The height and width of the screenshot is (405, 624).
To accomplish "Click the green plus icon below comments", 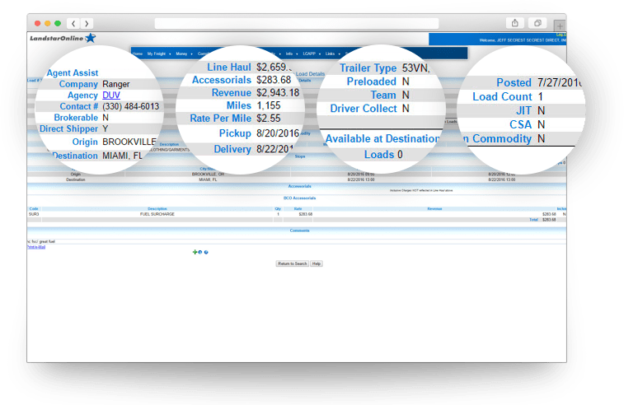I will coord(195,252).
